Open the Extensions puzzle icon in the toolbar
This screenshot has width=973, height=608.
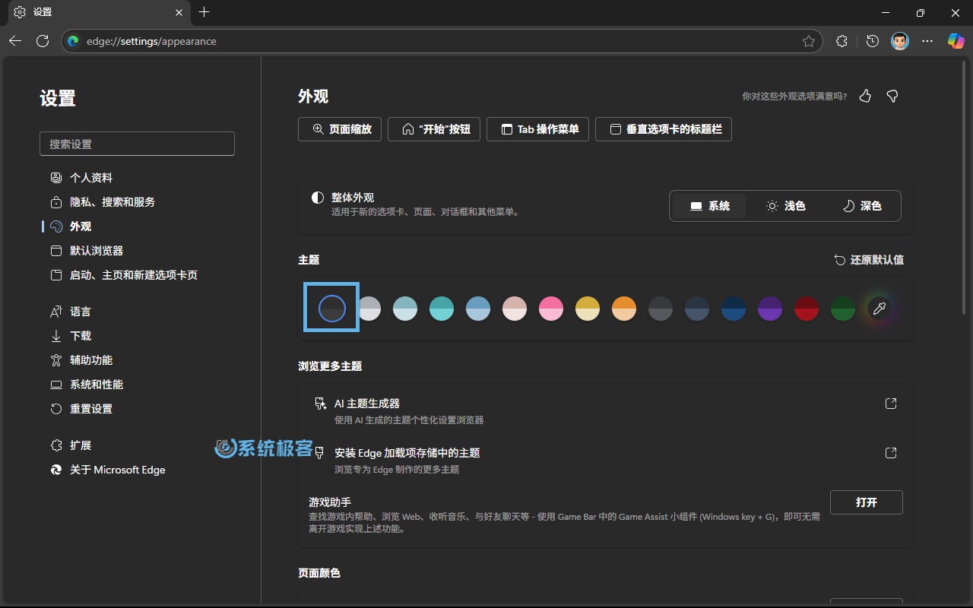coord(841,41)
